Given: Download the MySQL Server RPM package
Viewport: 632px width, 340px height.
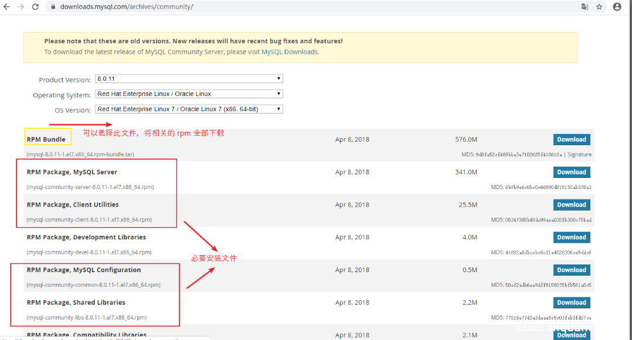Looking at the screenshot, I should 571,172.
